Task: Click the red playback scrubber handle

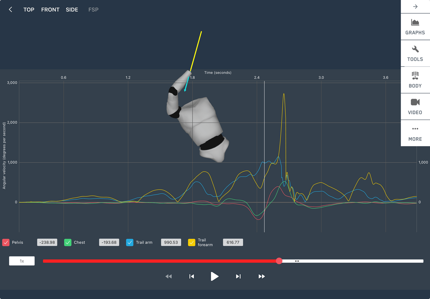Action: pyautogui.click(x=279, y=261)
